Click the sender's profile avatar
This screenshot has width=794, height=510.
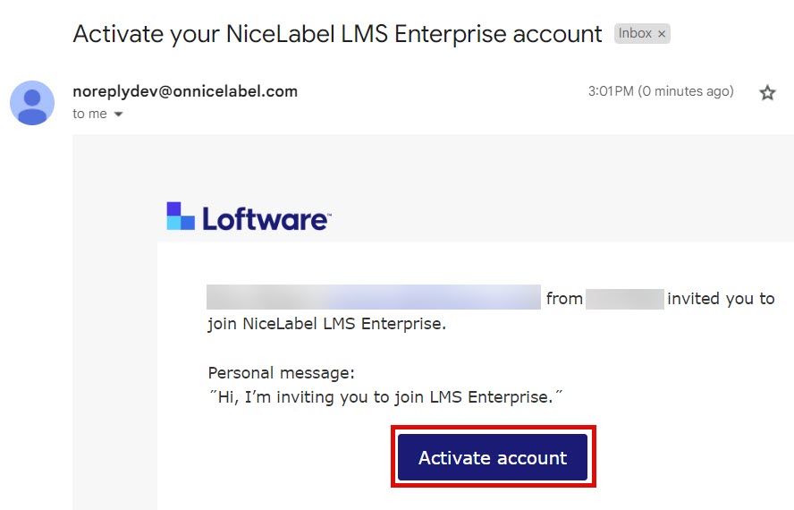(x=32, y=102)
